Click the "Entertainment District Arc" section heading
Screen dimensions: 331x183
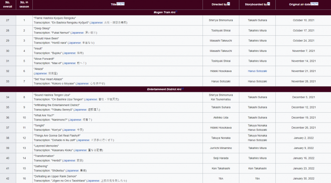click(x=164, y=89)
